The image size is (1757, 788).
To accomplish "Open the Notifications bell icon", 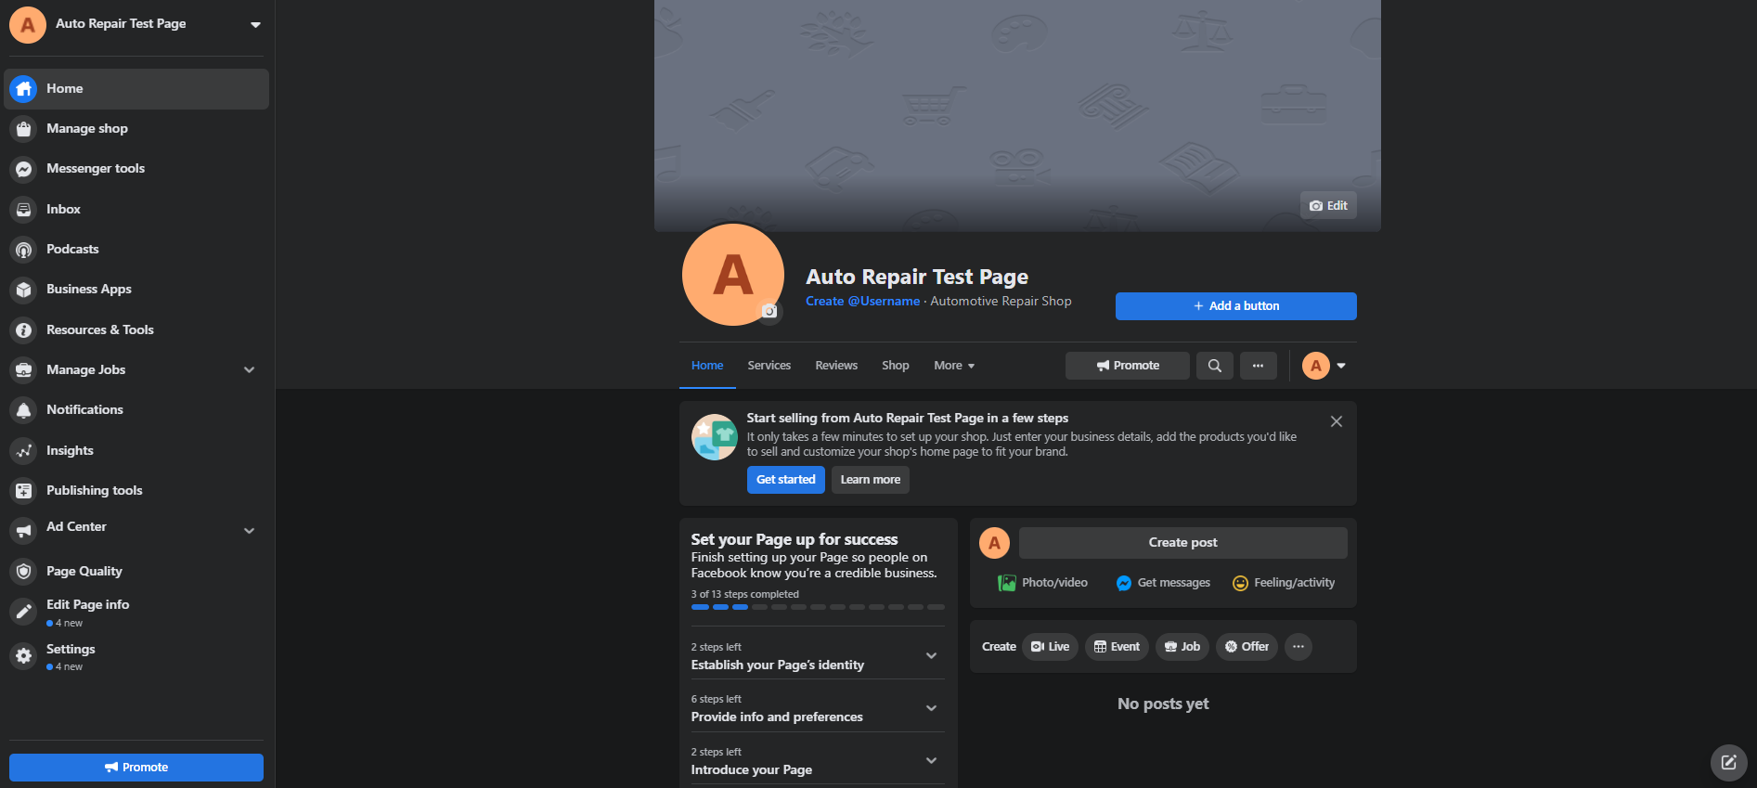I will point(24,410).
